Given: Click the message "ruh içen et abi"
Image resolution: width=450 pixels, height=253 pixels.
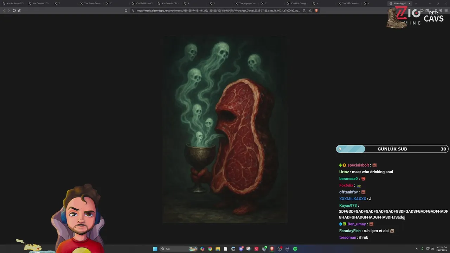Looking at the screenshot, I should point(376,231).
